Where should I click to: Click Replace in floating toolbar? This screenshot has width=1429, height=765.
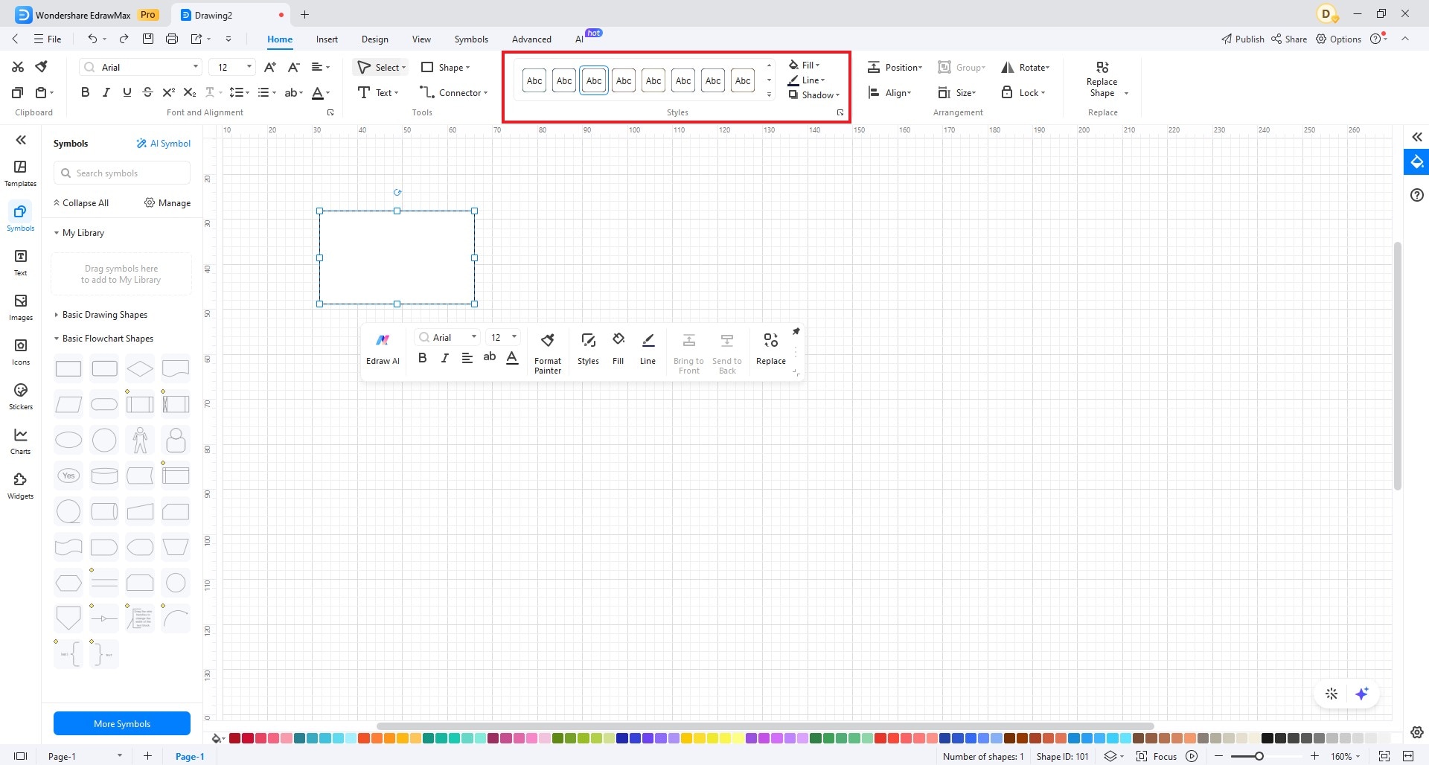(771, 349)
